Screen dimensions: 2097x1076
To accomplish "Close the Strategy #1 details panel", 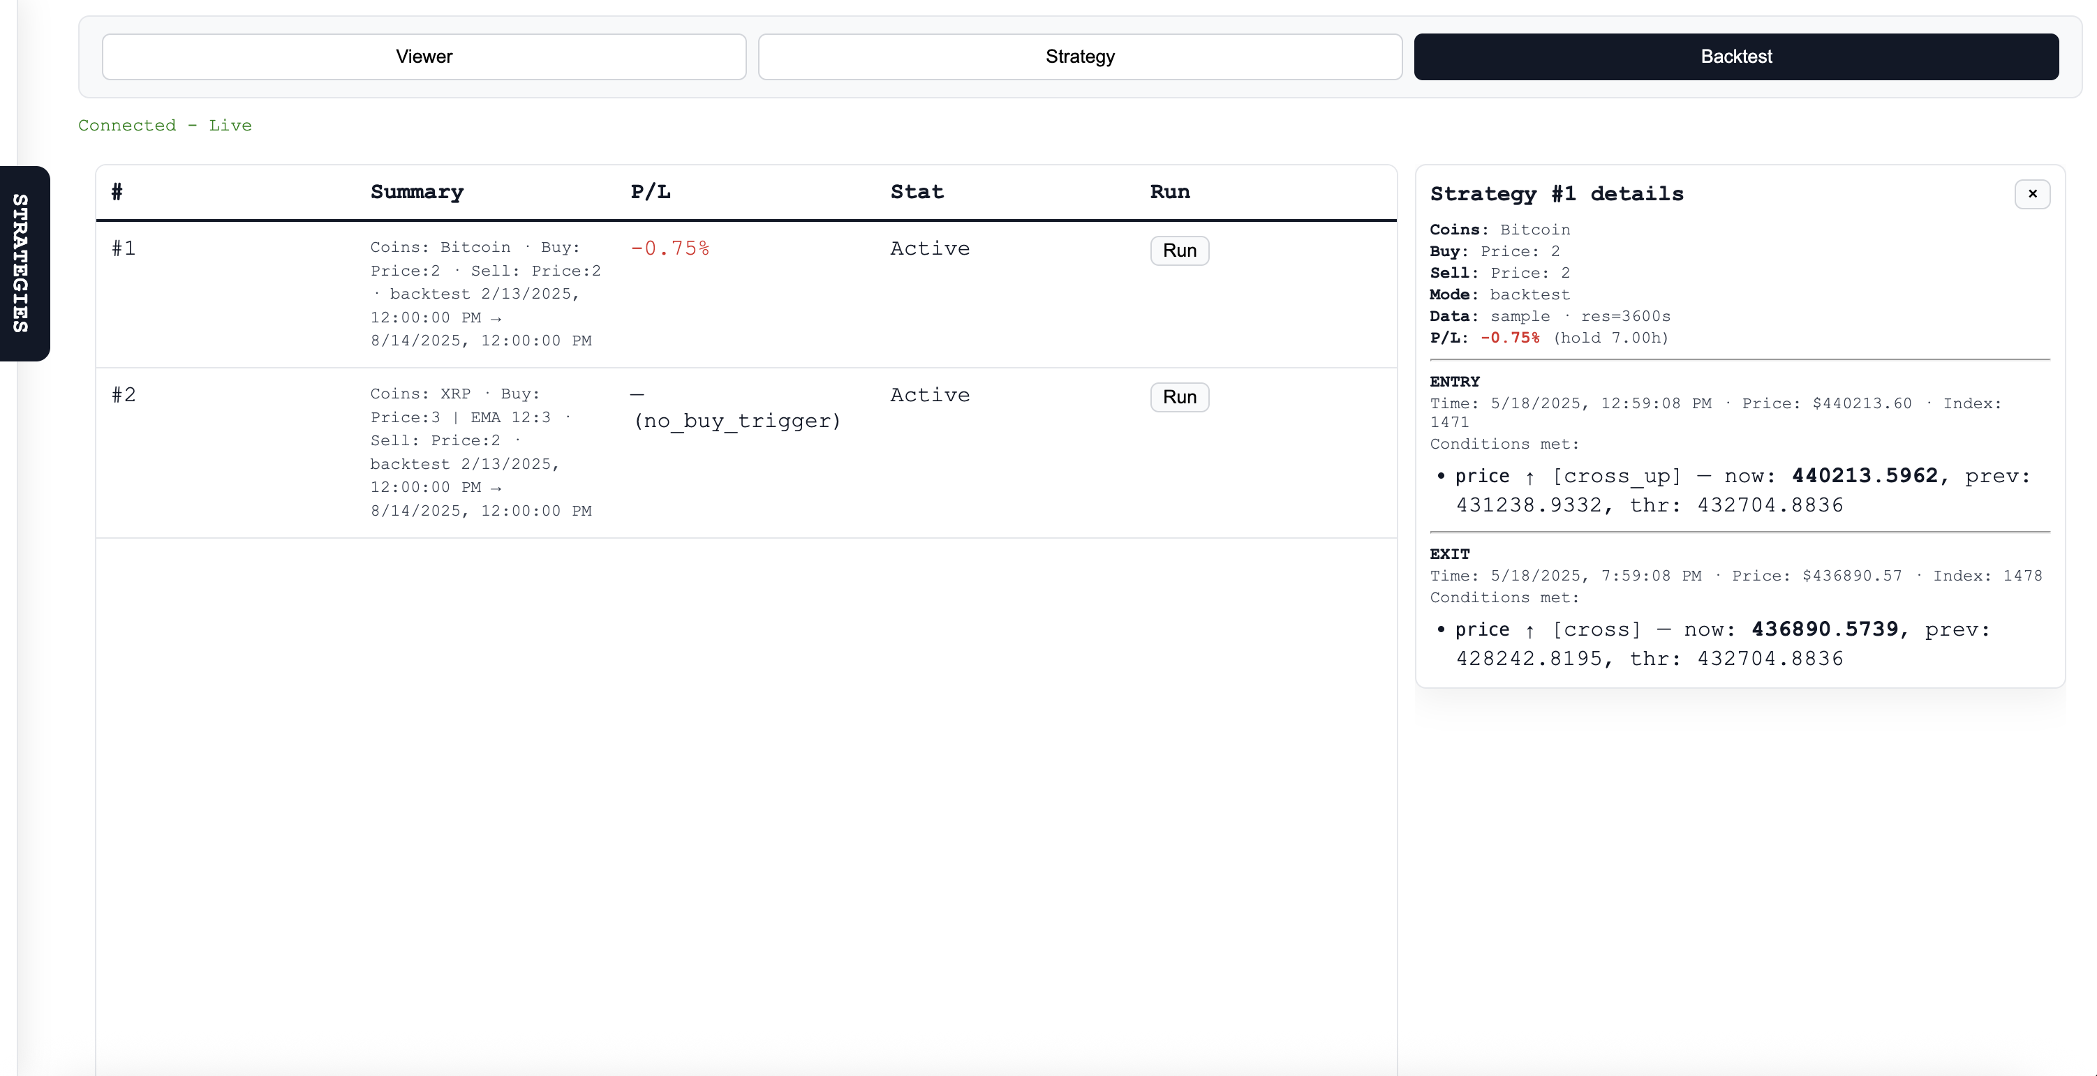I will [x=2032, y=194].
